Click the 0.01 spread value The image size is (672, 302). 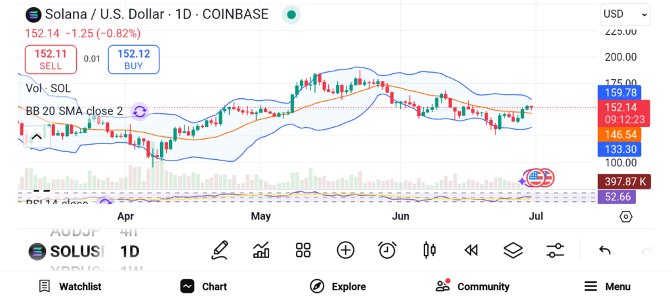92,59
